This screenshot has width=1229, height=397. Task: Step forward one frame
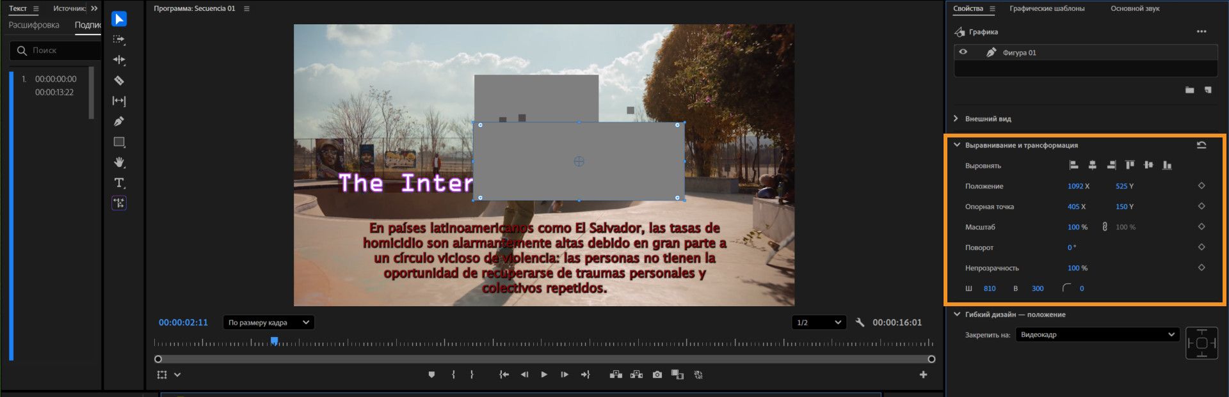click(565, 375)
